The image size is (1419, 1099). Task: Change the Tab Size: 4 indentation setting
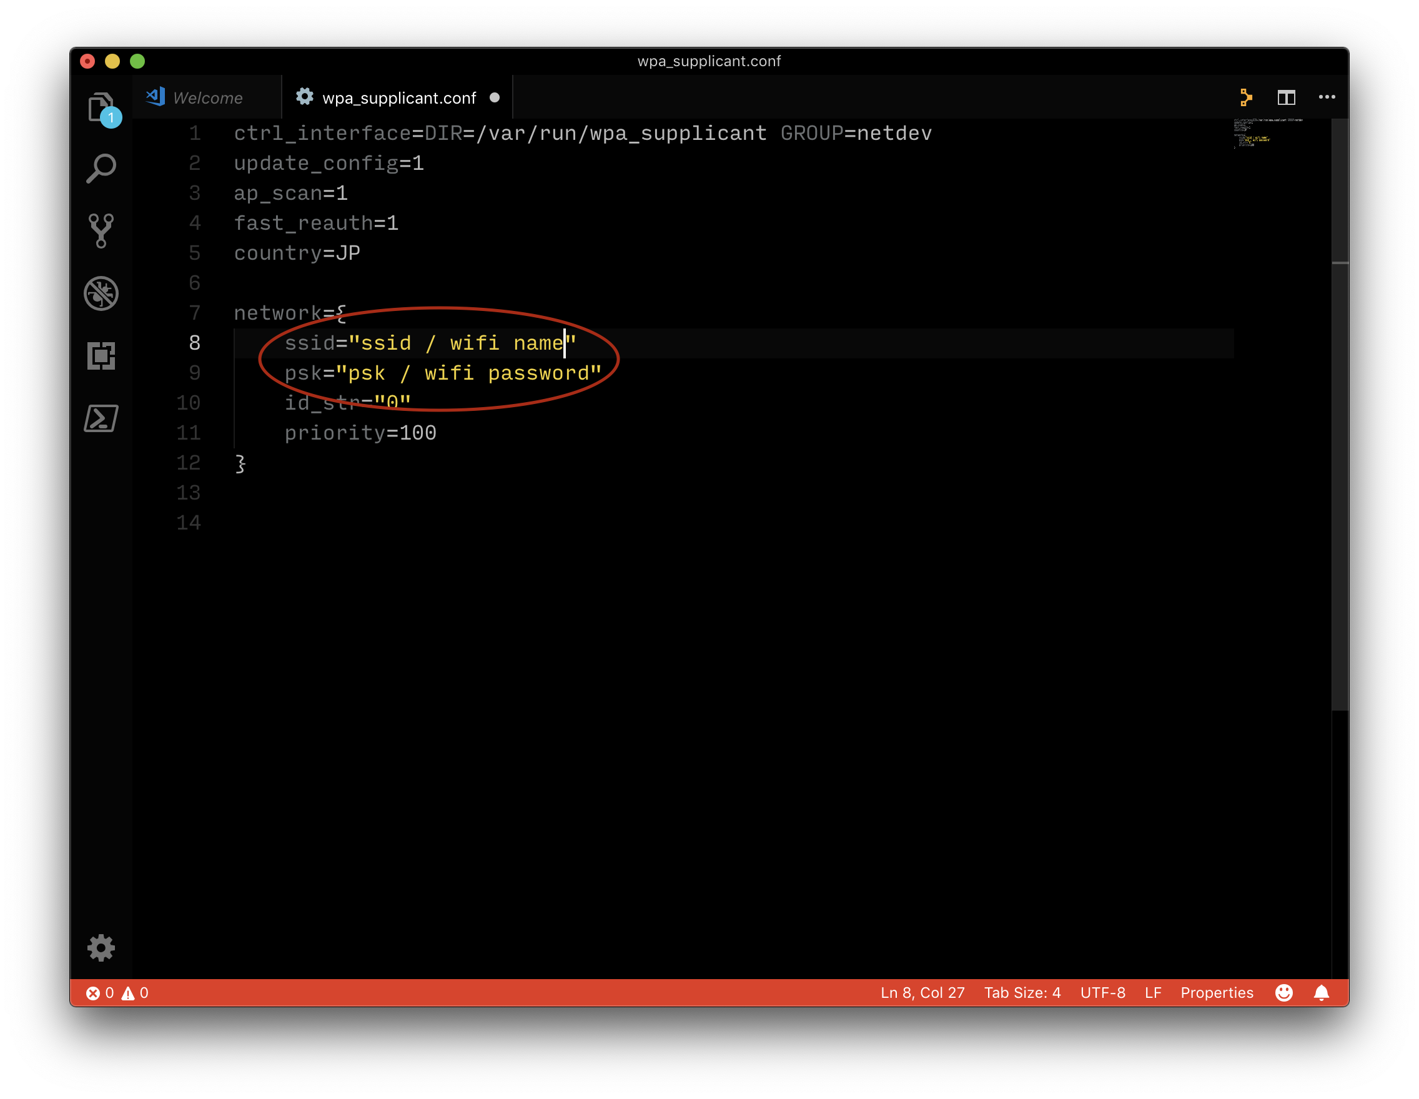[1022, 992]
